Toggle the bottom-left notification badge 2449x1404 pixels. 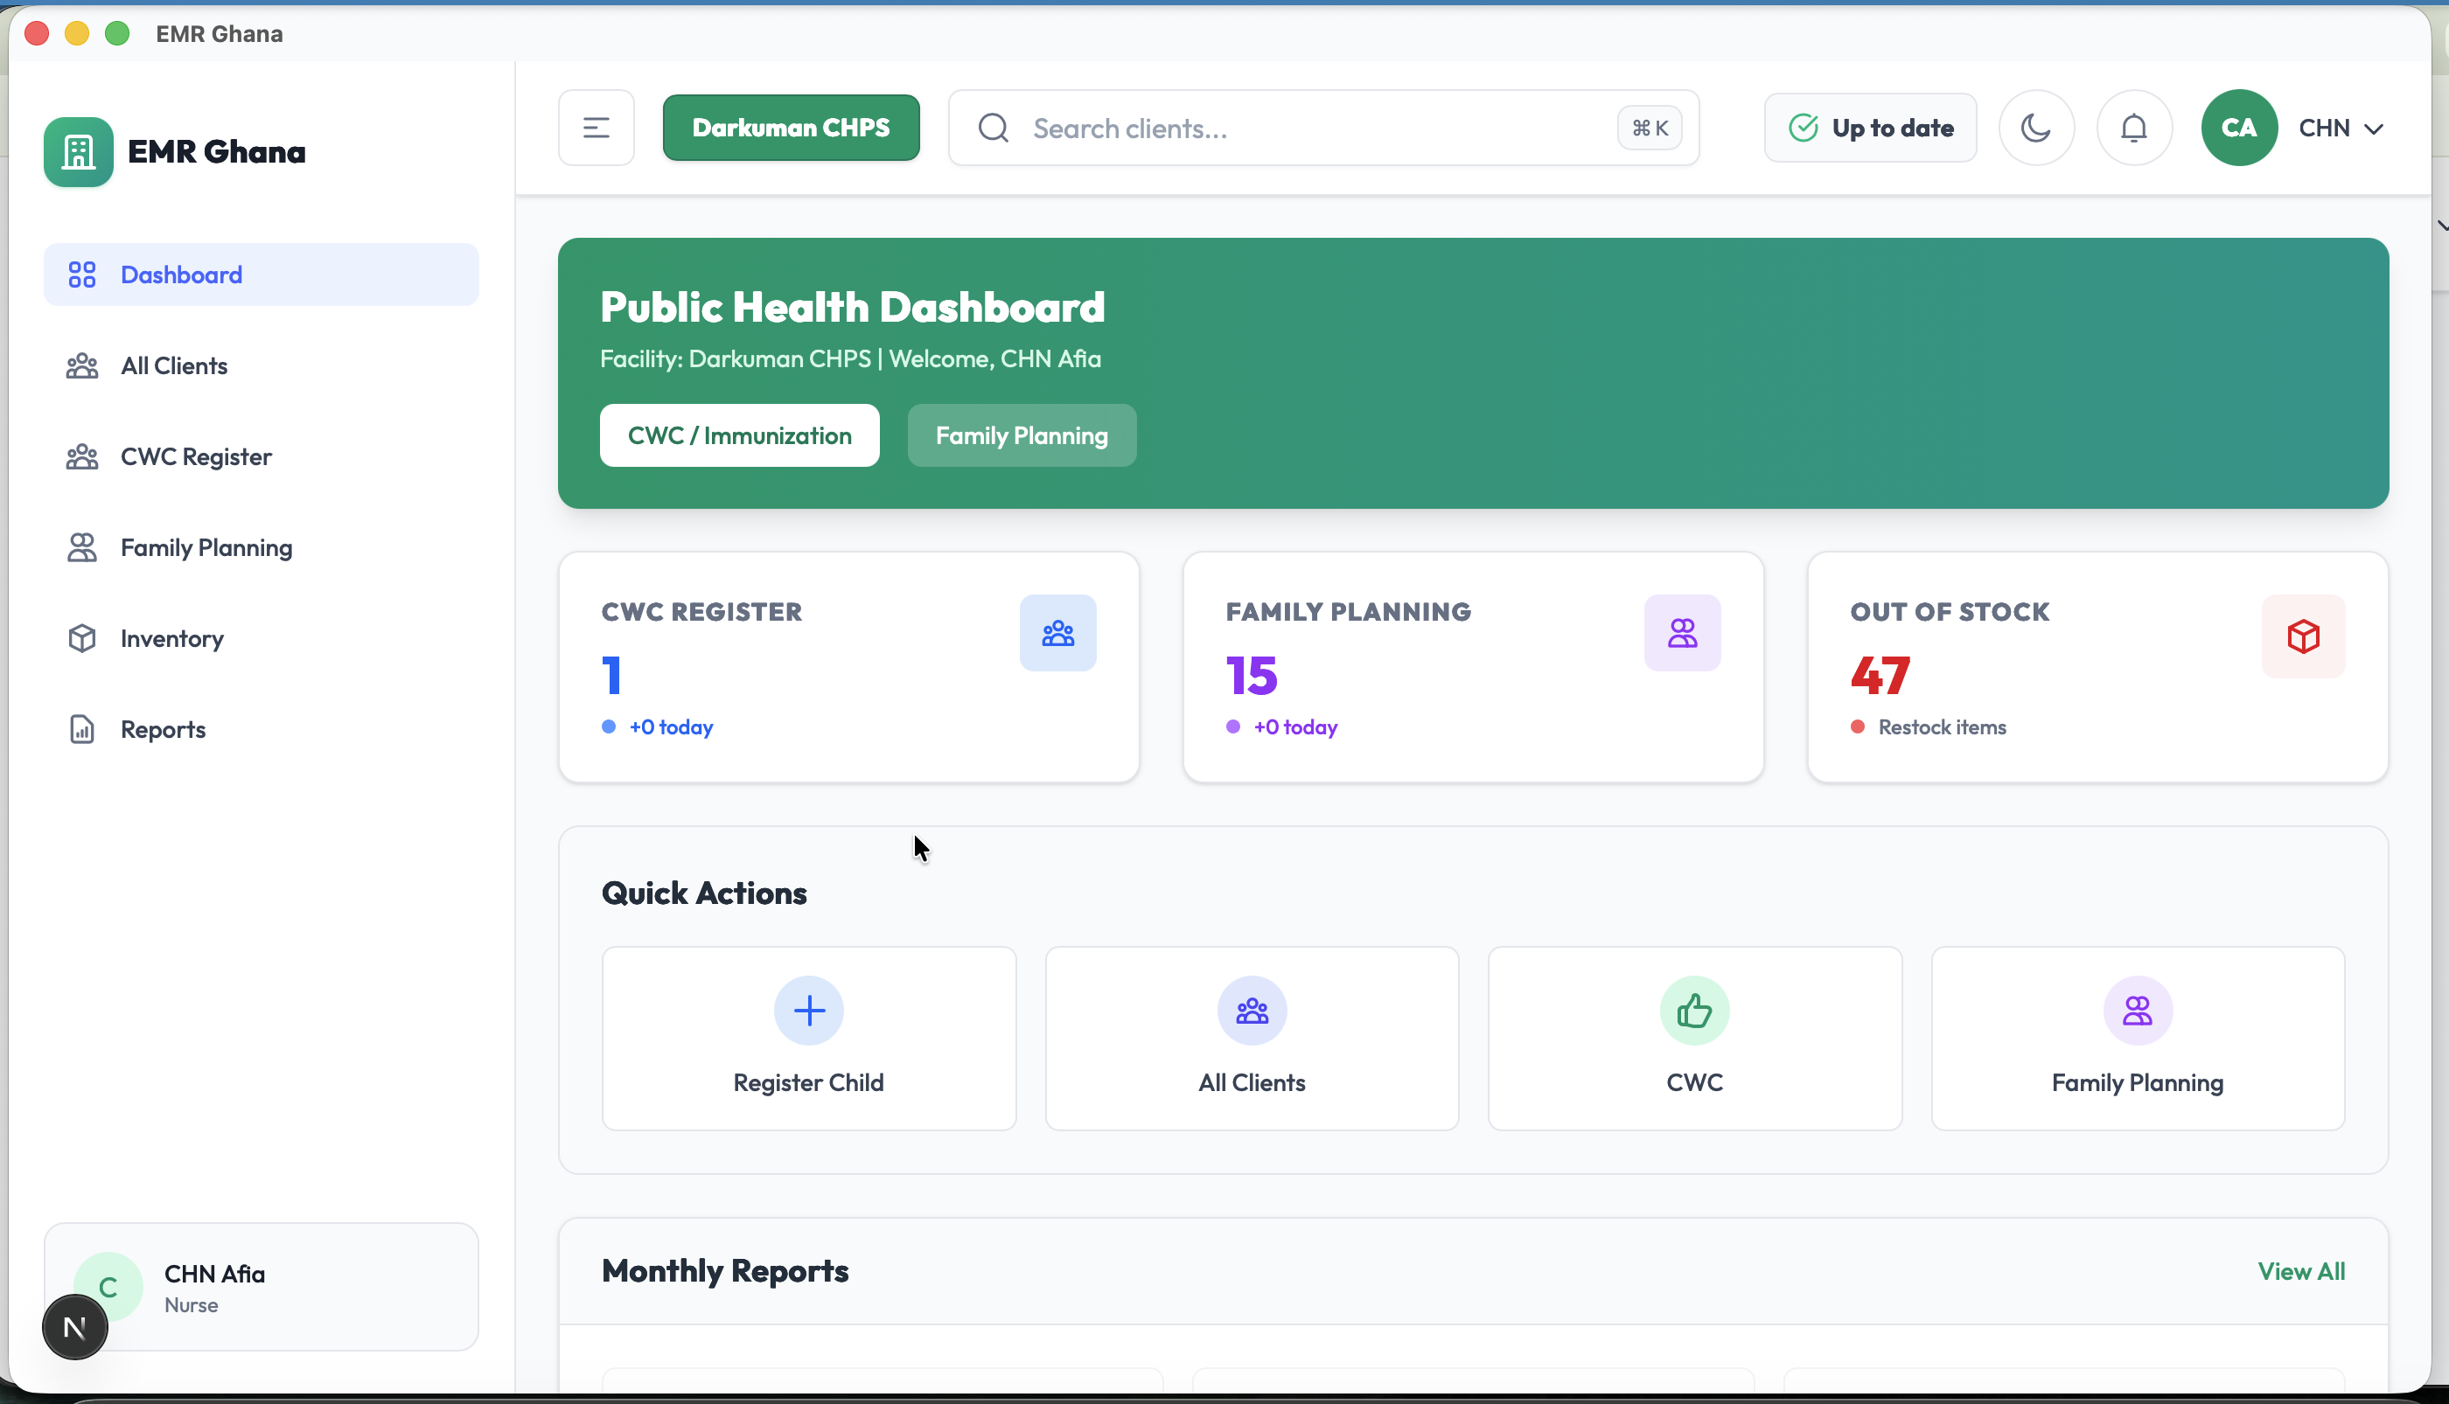74,1326
